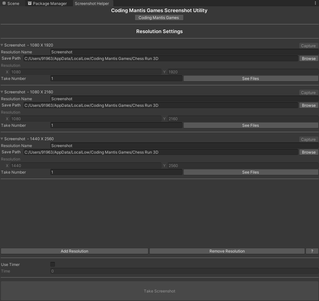
Task: Open the window options three-dot menu
Action: 315,3
